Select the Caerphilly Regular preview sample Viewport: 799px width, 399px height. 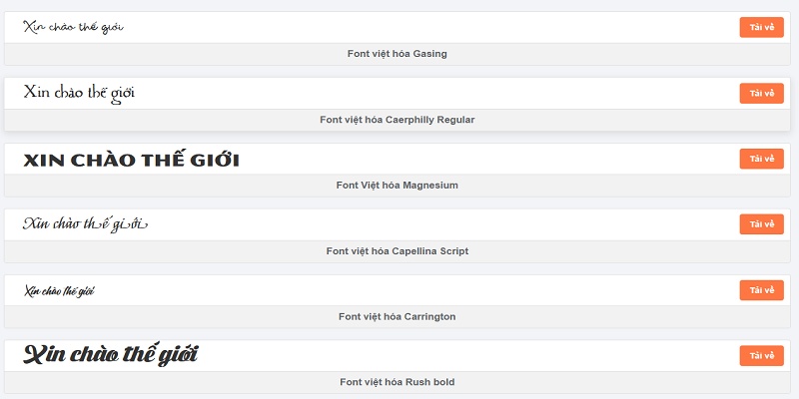79,94
